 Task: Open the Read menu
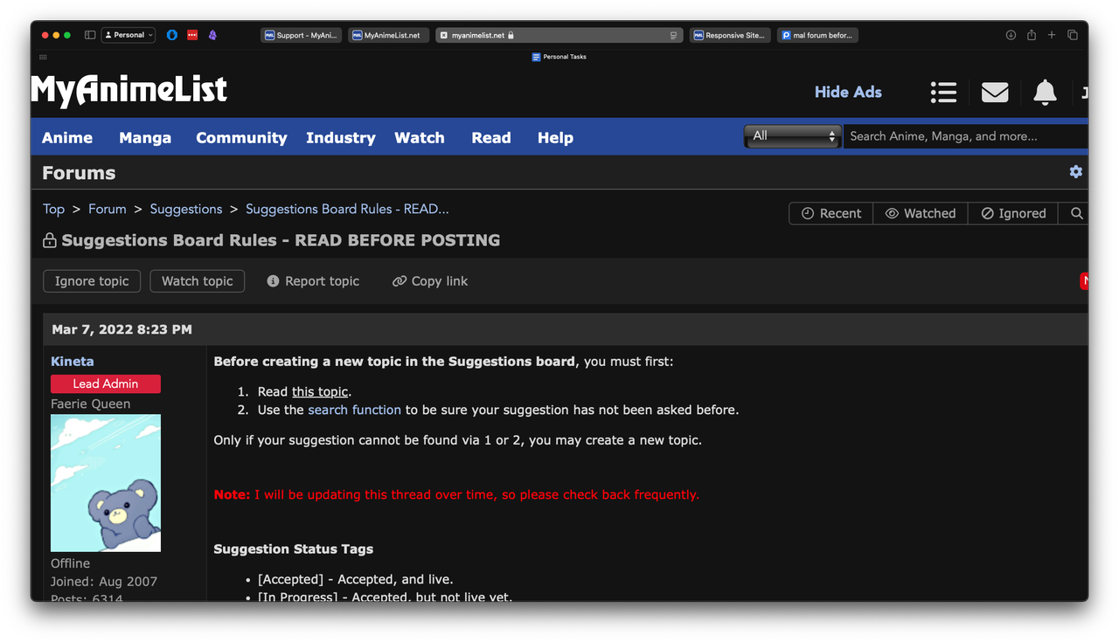point(491,138)
